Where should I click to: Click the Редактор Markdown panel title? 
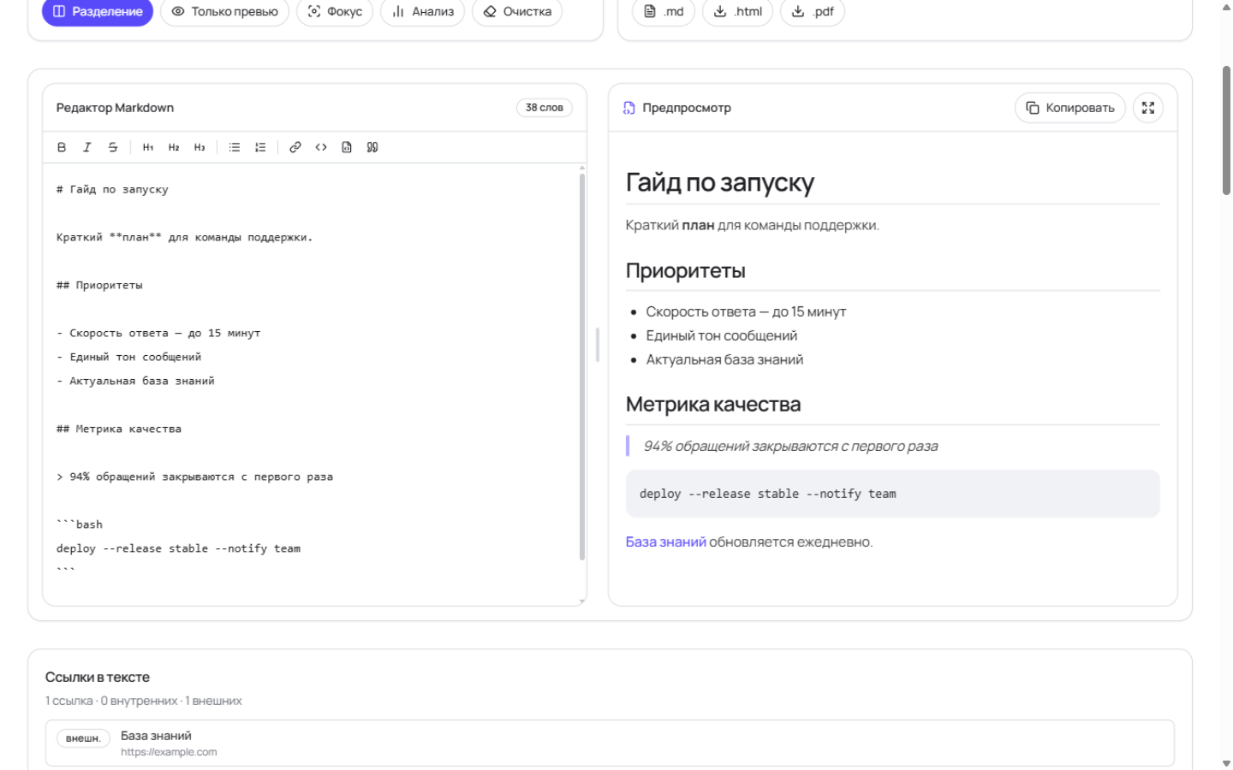click(115, 108)
